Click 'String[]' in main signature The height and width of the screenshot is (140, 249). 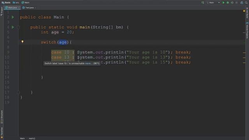103,27
